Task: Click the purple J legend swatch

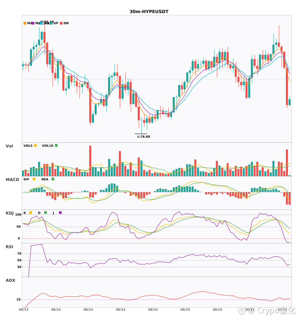Action: pyautogui.click(x=60, y=213)
